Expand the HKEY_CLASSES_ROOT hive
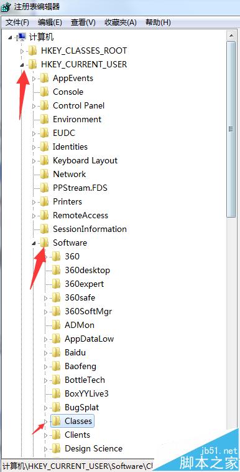 click(22, 51)
